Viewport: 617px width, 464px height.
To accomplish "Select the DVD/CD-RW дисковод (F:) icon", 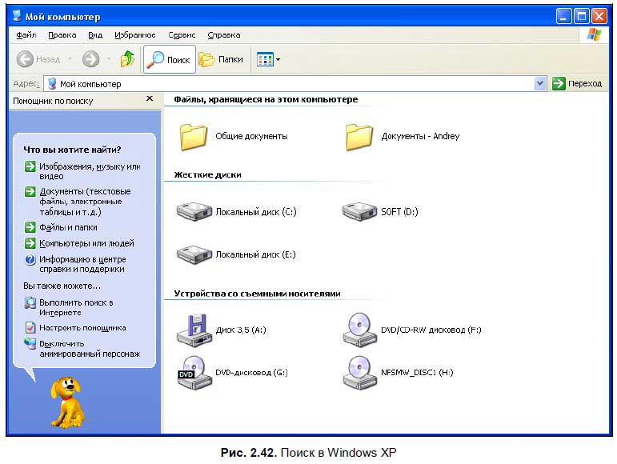I will 359,330.
